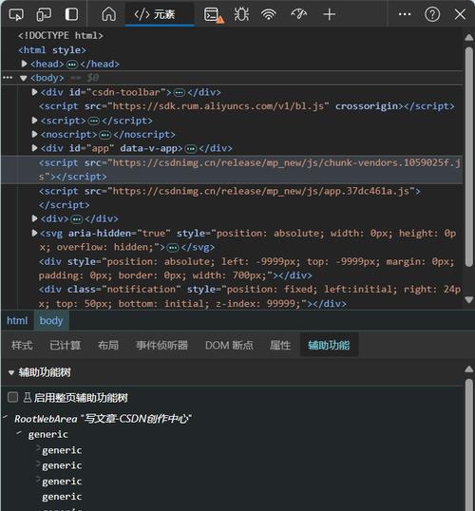Click ellipsis badge in csdn-toolbar div
The image size is (475, 511).
coord(179,93)
